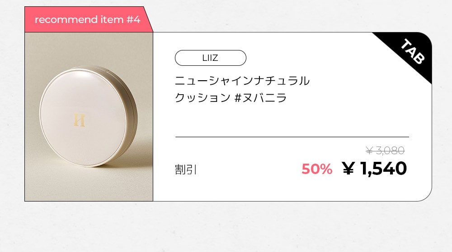
Task: Click the gold H logo on the compact
Action: pyautogui.click(x=79, y=119)
